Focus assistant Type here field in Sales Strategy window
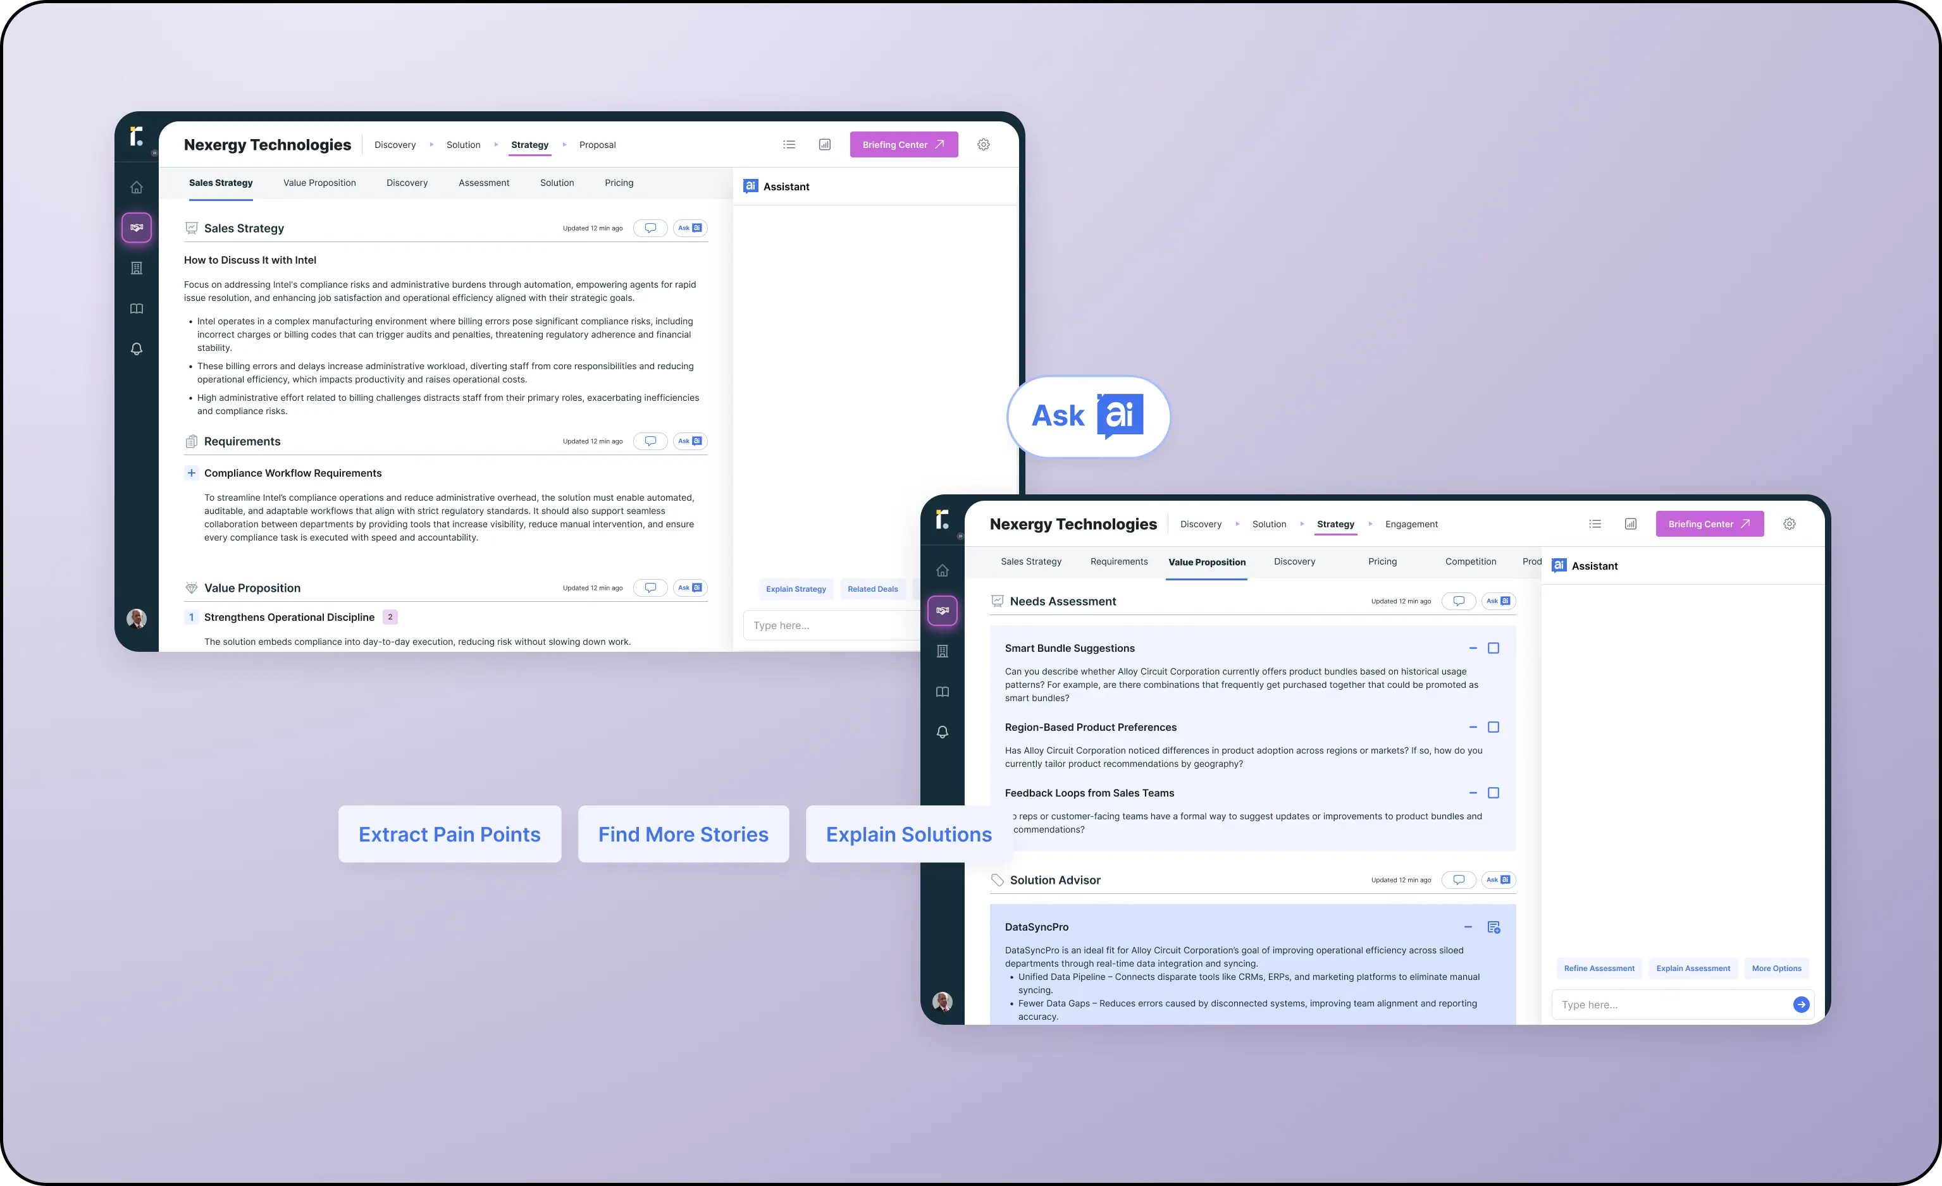This screenshot has height=1186, width=1942. coord(832,625)
